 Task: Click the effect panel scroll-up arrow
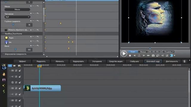[44, 2]
